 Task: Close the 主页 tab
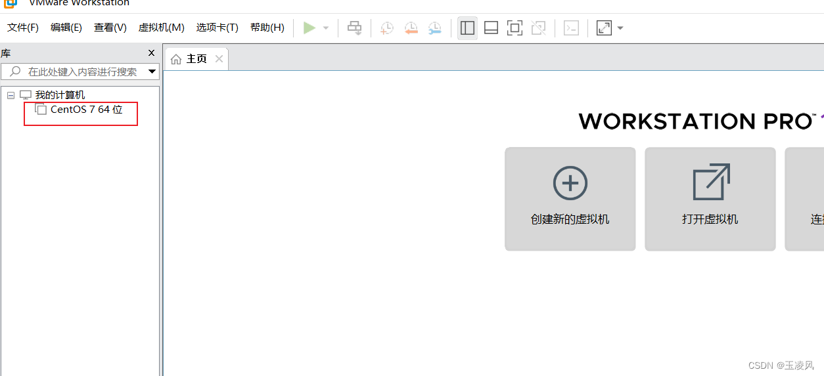click(219, 59)
